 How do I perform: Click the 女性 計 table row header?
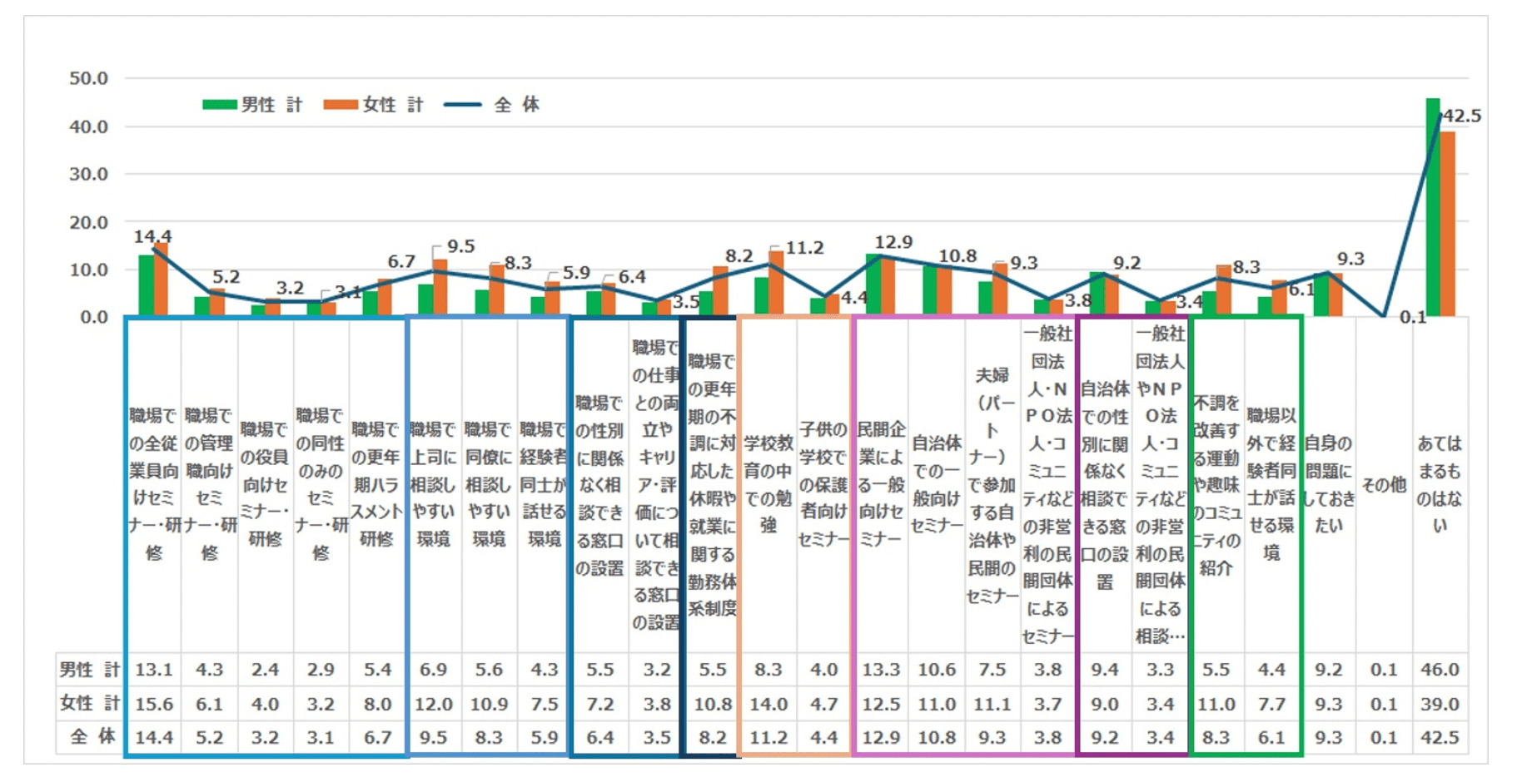click(89, 703)
